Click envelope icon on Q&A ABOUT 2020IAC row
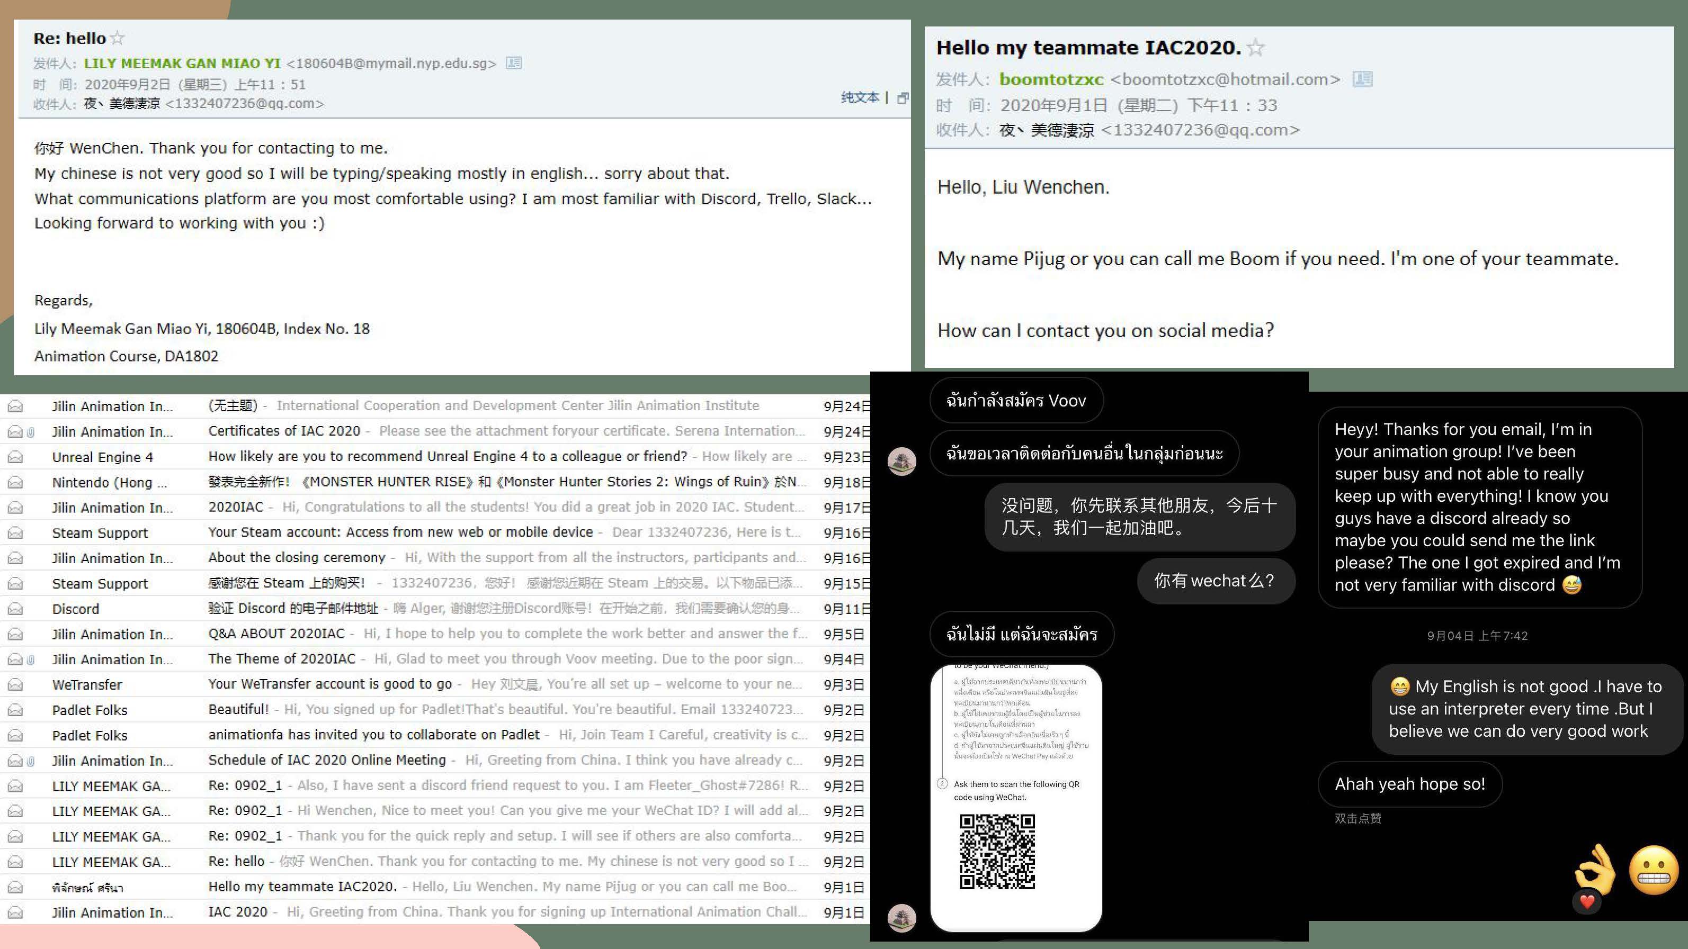 click(15, 635)
